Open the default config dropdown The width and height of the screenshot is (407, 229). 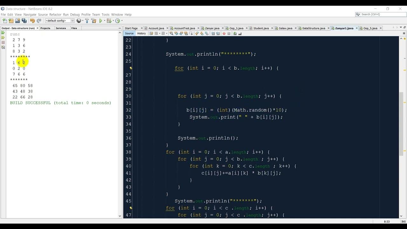coord(60,21)
